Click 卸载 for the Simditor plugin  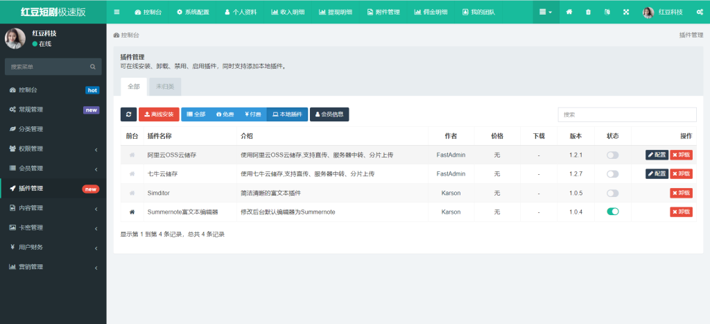681,193
